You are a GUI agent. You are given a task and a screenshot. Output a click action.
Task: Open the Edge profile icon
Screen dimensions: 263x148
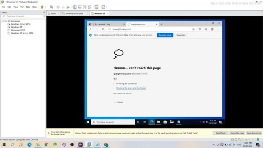point(212,29)
